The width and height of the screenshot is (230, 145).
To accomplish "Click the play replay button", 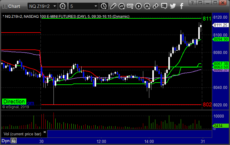I will pyautogui.click(x=138, y=6).
